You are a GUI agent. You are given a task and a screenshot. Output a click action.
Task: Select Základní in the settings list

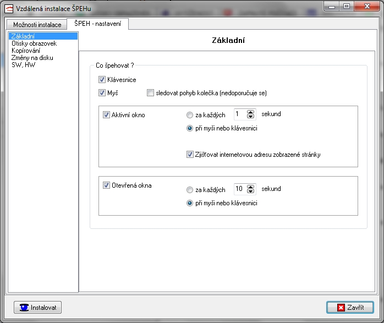point(43,36)
